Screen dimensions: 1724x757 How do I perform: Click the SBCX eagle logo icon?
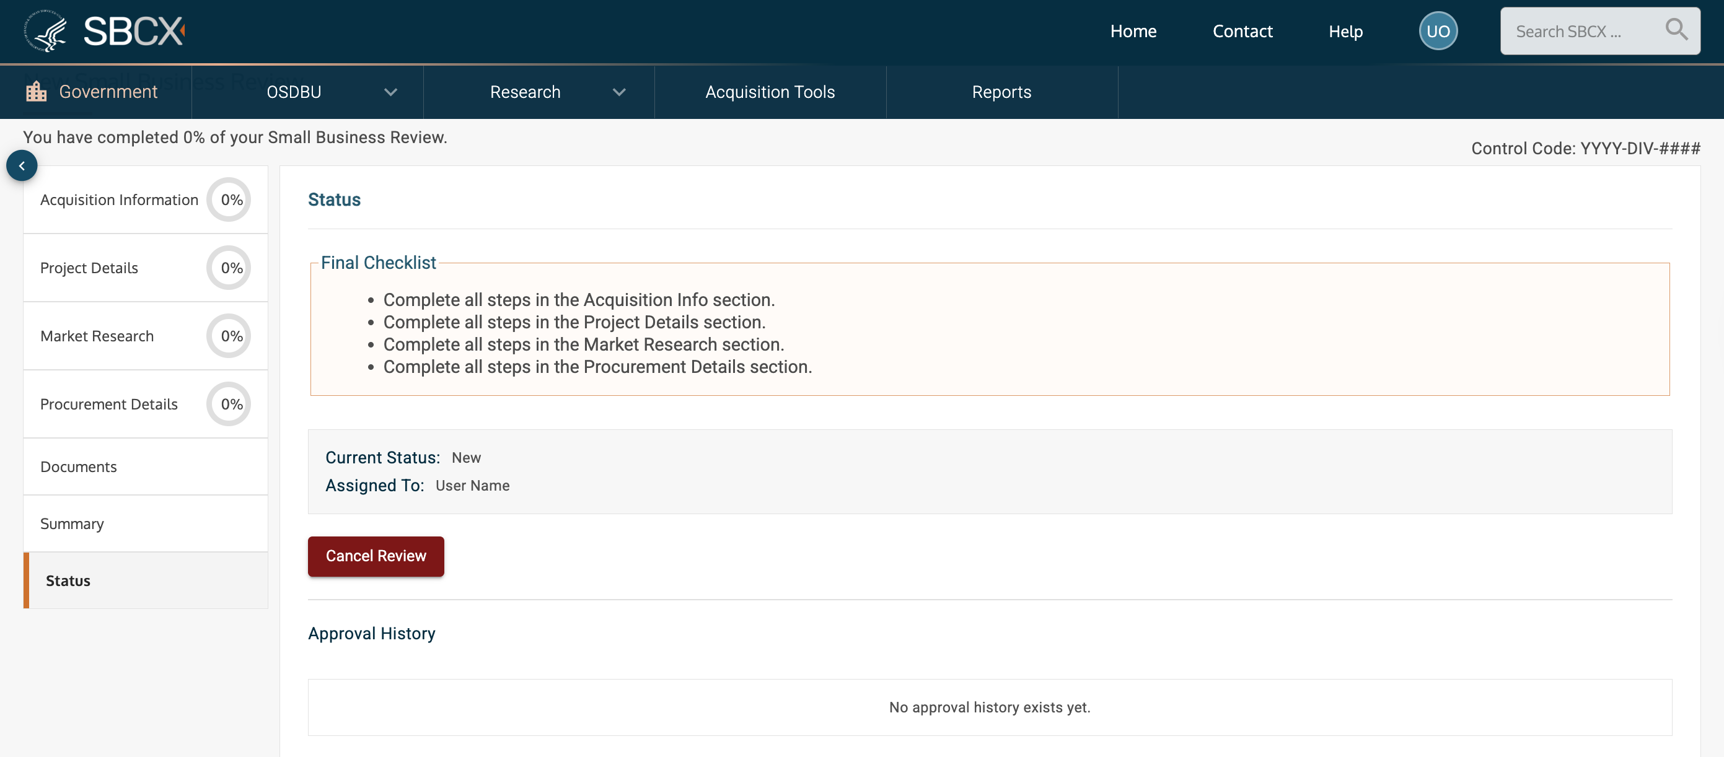[x=45, y=31]
